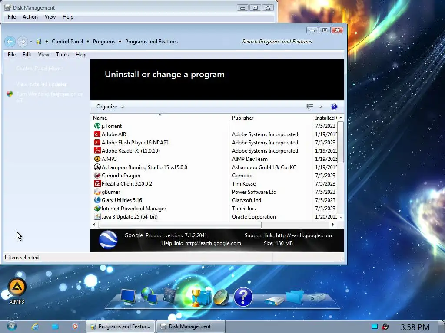Click the blue folders icon in dock
The image size is (445, 333).
(294, 297)
